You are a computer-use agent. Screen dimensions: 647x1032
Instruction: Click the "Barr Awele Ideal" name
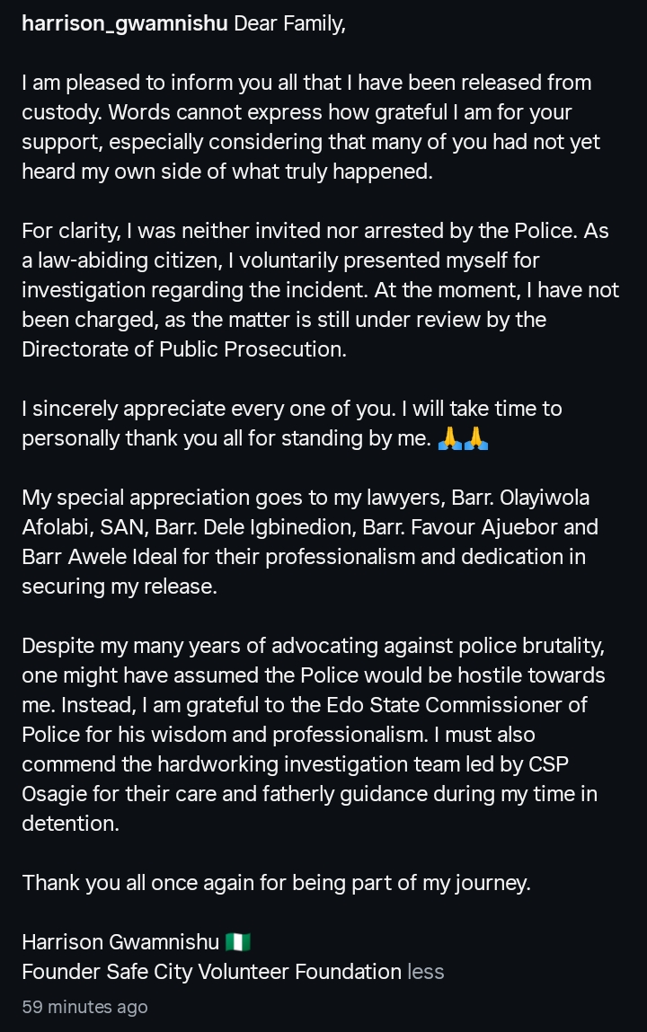[x=89, y=557]
